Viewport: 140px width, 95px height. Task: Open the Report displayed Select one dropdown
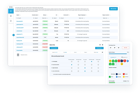82,18
